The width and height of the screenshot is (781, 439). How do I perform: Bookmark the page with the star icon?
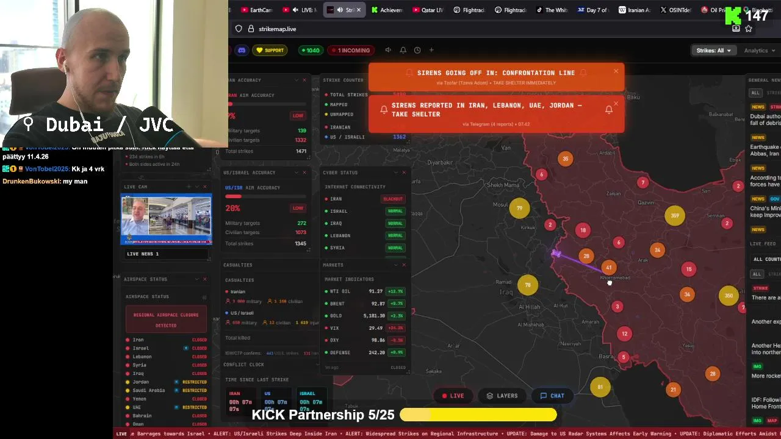click(748, 29)
